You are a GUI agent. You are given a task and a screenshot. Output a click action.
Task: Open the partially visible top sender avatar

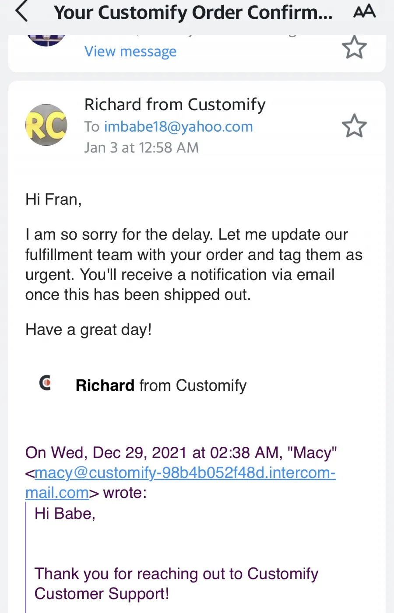[46, 40]
